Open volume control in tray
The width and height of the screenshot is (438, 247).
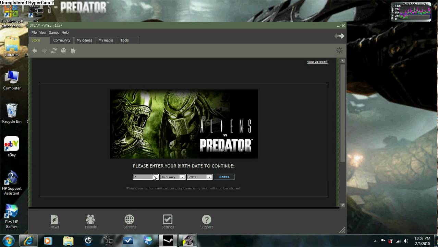click(x=406, y=241)
